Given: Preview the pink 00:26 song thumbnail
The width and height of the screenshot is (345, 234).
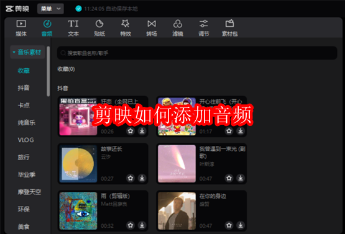Looking at the screenshot, I should 78,117.
